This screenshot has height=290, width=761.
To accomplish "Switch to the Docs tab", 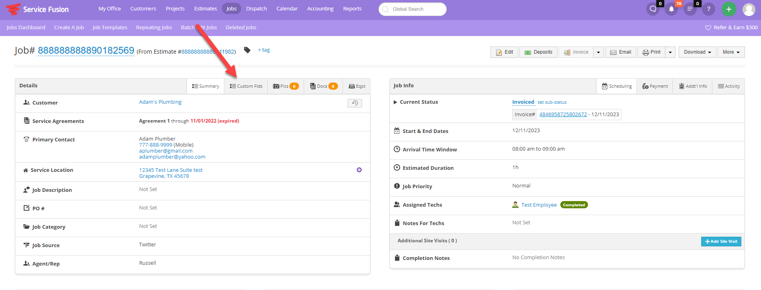I will click(x=324, y=86).
